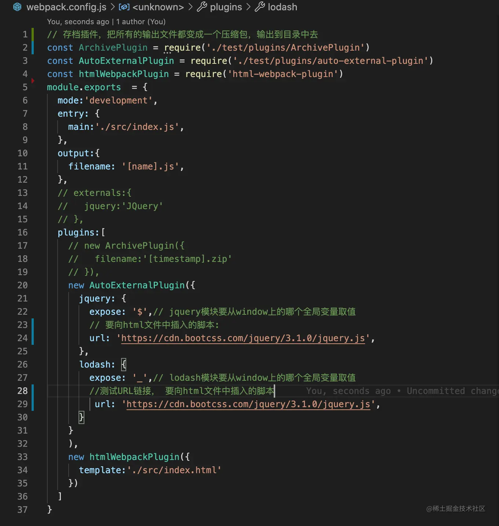
Task: Click new htmlWebpackPlugin on line 33
Action: [x=124, y=457]
